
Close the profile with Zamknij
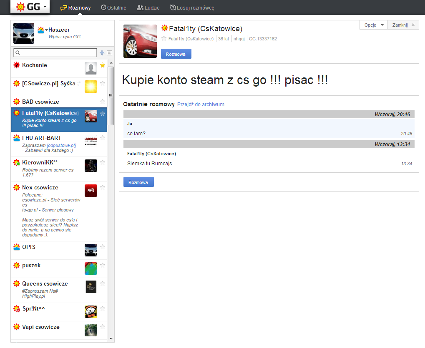pyautogui.click(x=403, y=25)
